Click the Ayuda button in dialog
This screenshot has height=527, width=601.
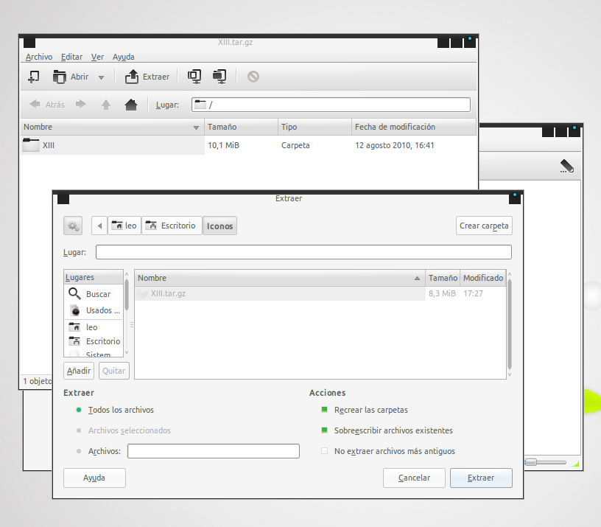[94, 478]
